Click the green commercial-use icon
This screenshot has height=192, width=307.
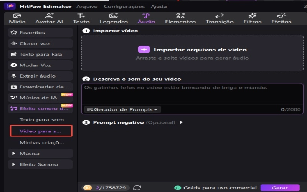pos(178,188)
